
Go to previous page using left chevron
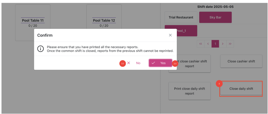[x=208, y=44]
